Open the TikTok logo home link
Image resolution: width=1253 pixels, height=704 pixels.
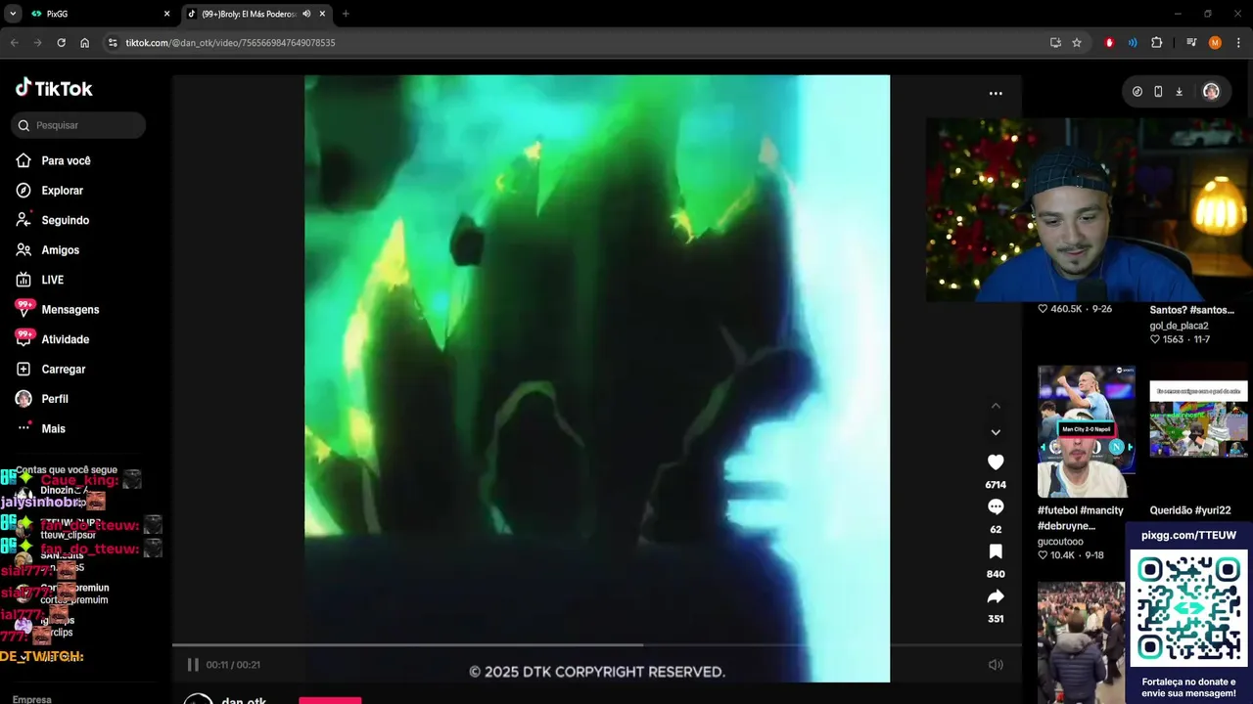(x=54, y=88)
